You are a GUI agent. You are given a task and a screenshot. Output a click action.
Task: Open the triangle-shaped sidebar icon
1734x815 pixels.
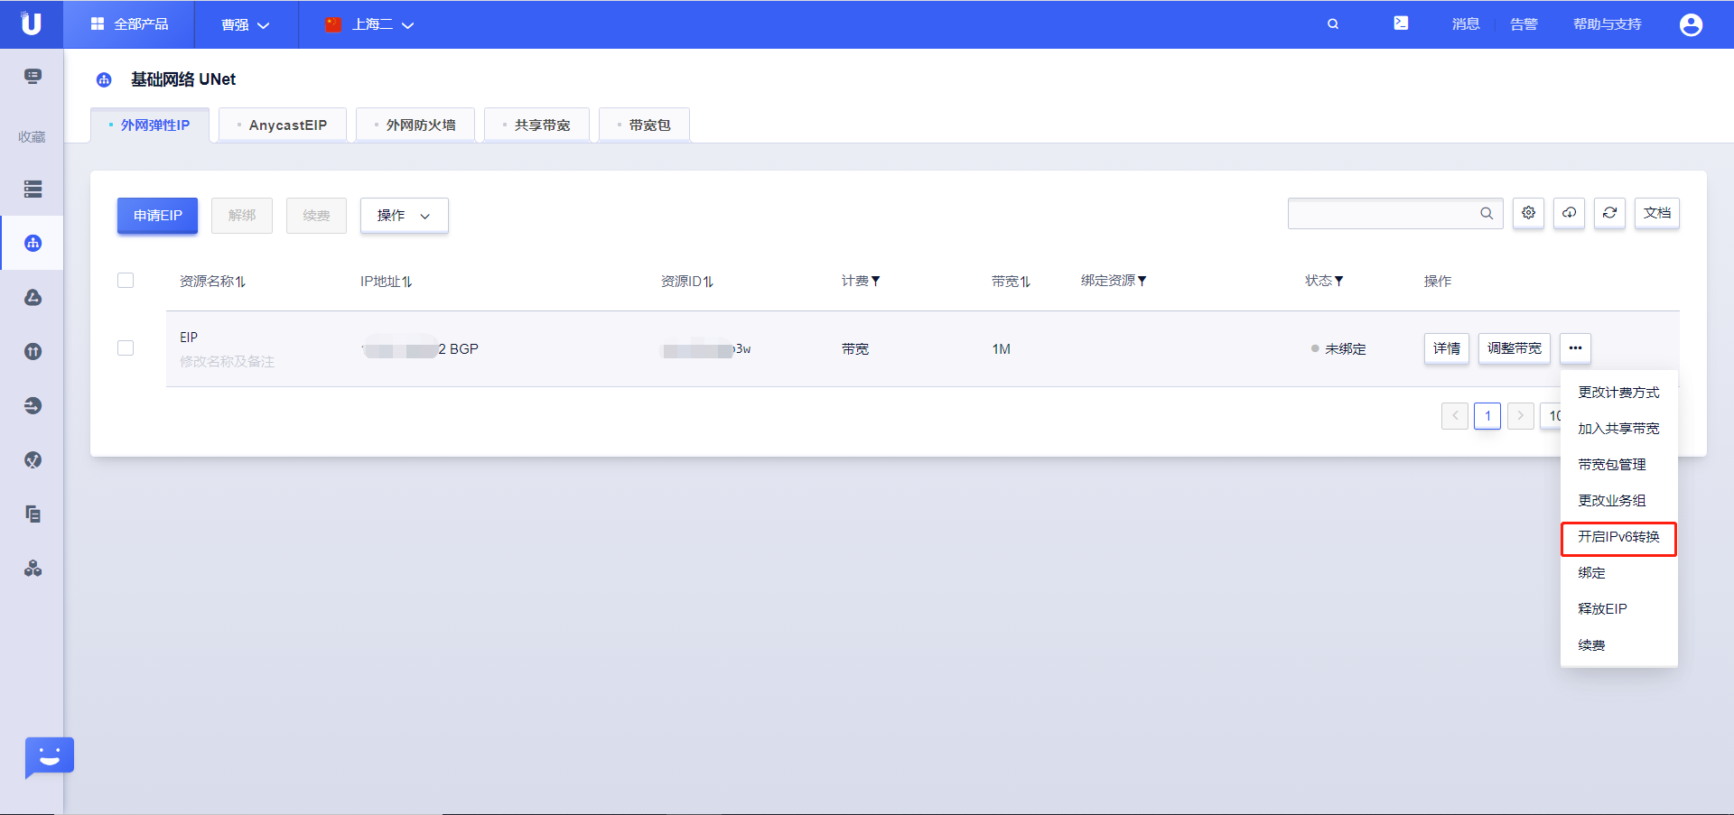(33, 298)
